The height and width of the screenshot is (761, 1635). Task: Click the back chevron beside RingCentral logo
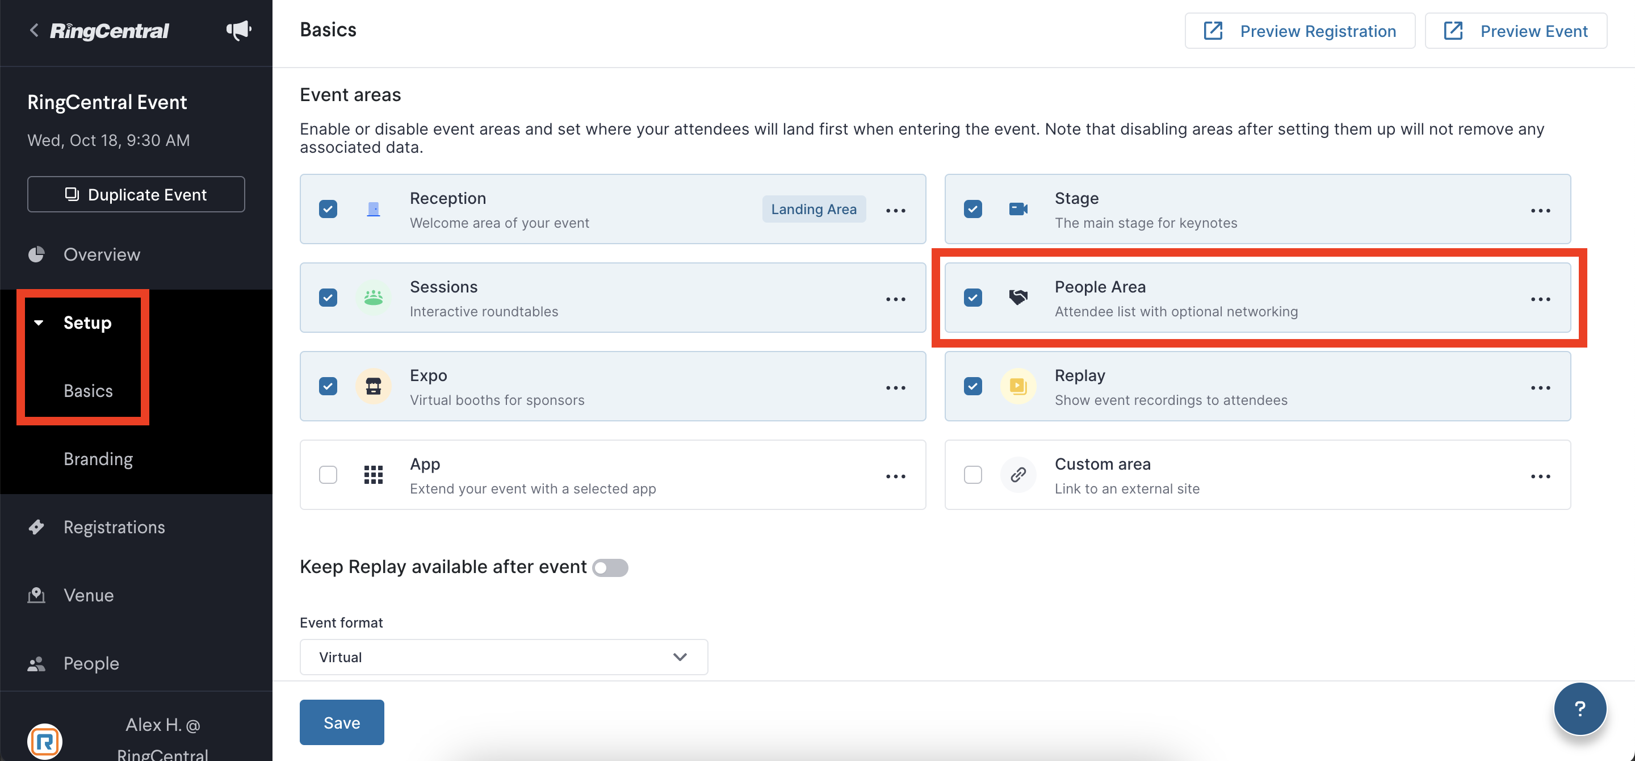34,30
